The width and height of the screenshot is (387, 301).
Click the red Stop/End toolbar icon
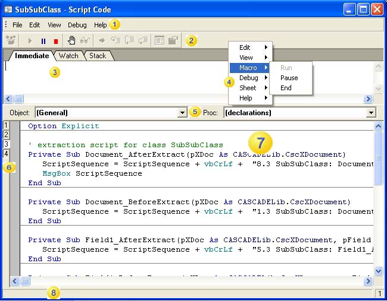pyautogui.click(x=56, y=40)
